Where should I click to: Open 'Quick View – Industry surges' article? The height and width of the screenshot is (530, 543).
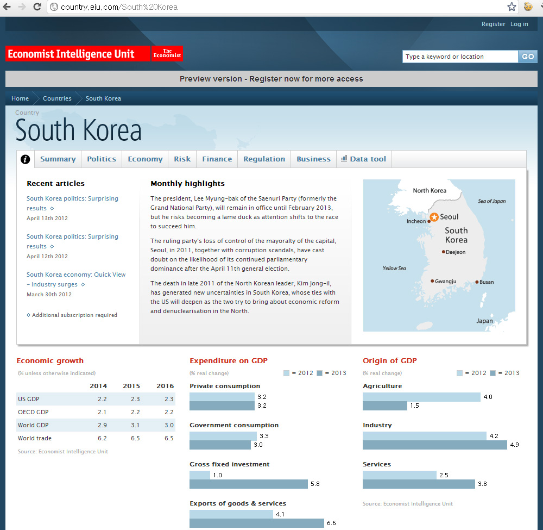pyautogui.click(x=76, y=279)
